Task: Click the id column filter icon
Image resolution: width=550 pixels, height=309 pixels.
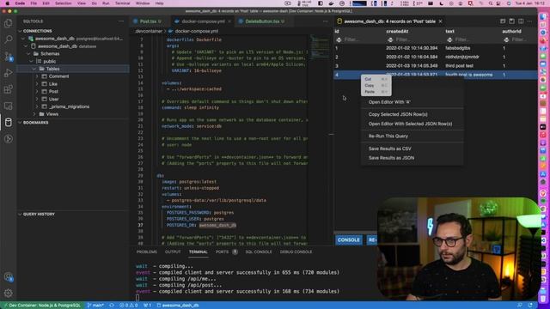Action: (339, 40)
